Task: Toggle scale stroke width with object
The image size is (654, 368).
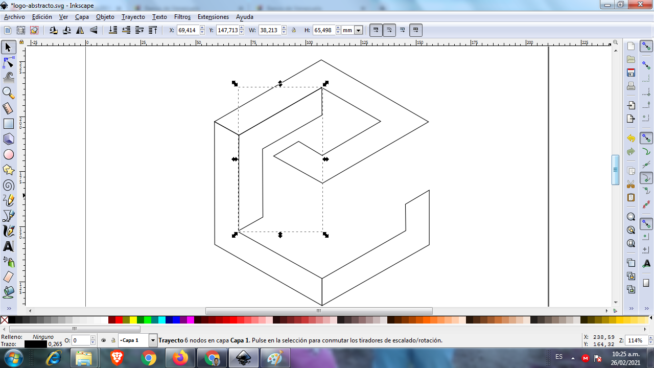Action: 376,30
